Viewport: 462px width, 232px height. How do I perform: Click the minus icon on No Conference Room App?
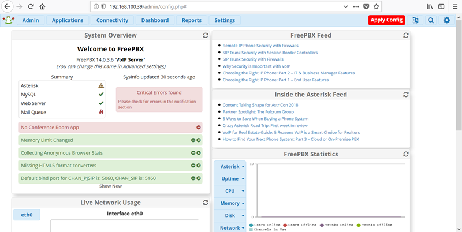click(x=199, y=128)
